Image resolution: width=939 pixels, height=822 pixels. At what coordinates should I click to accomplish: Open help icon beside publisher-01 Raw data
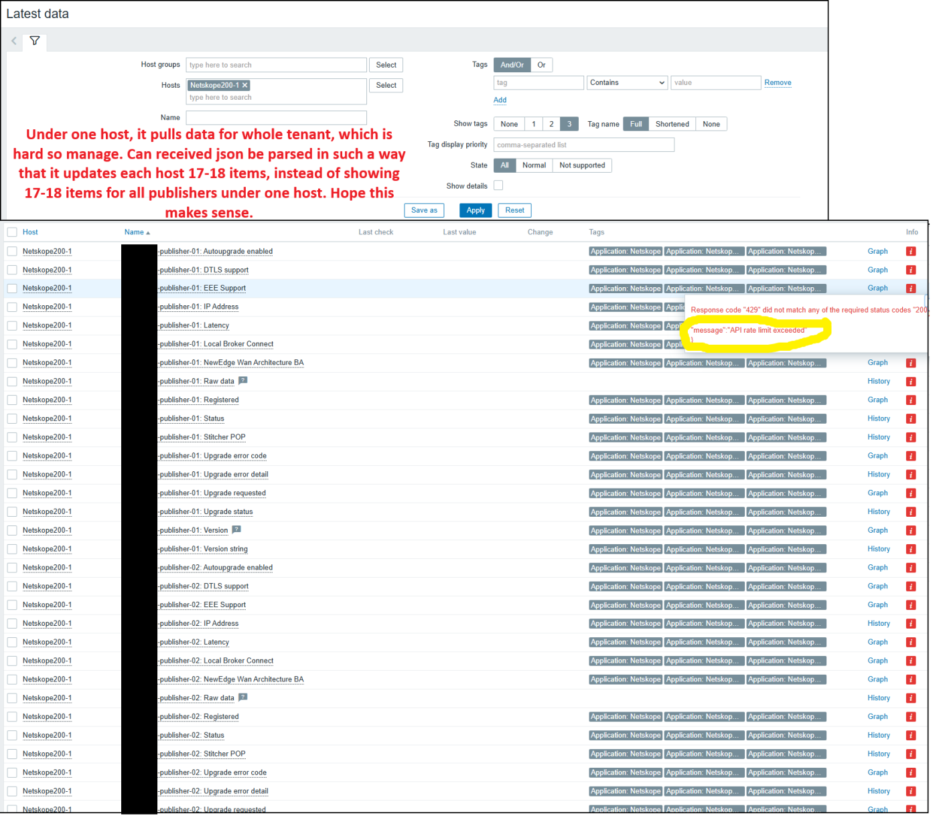coord(242,380)
